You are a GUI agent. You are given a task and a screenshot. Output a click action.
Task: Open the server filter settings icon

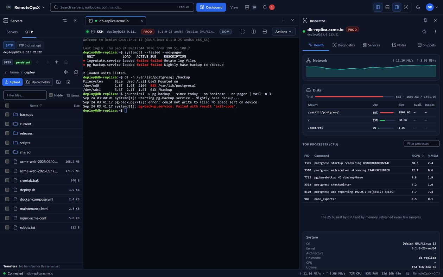(65, 21)
